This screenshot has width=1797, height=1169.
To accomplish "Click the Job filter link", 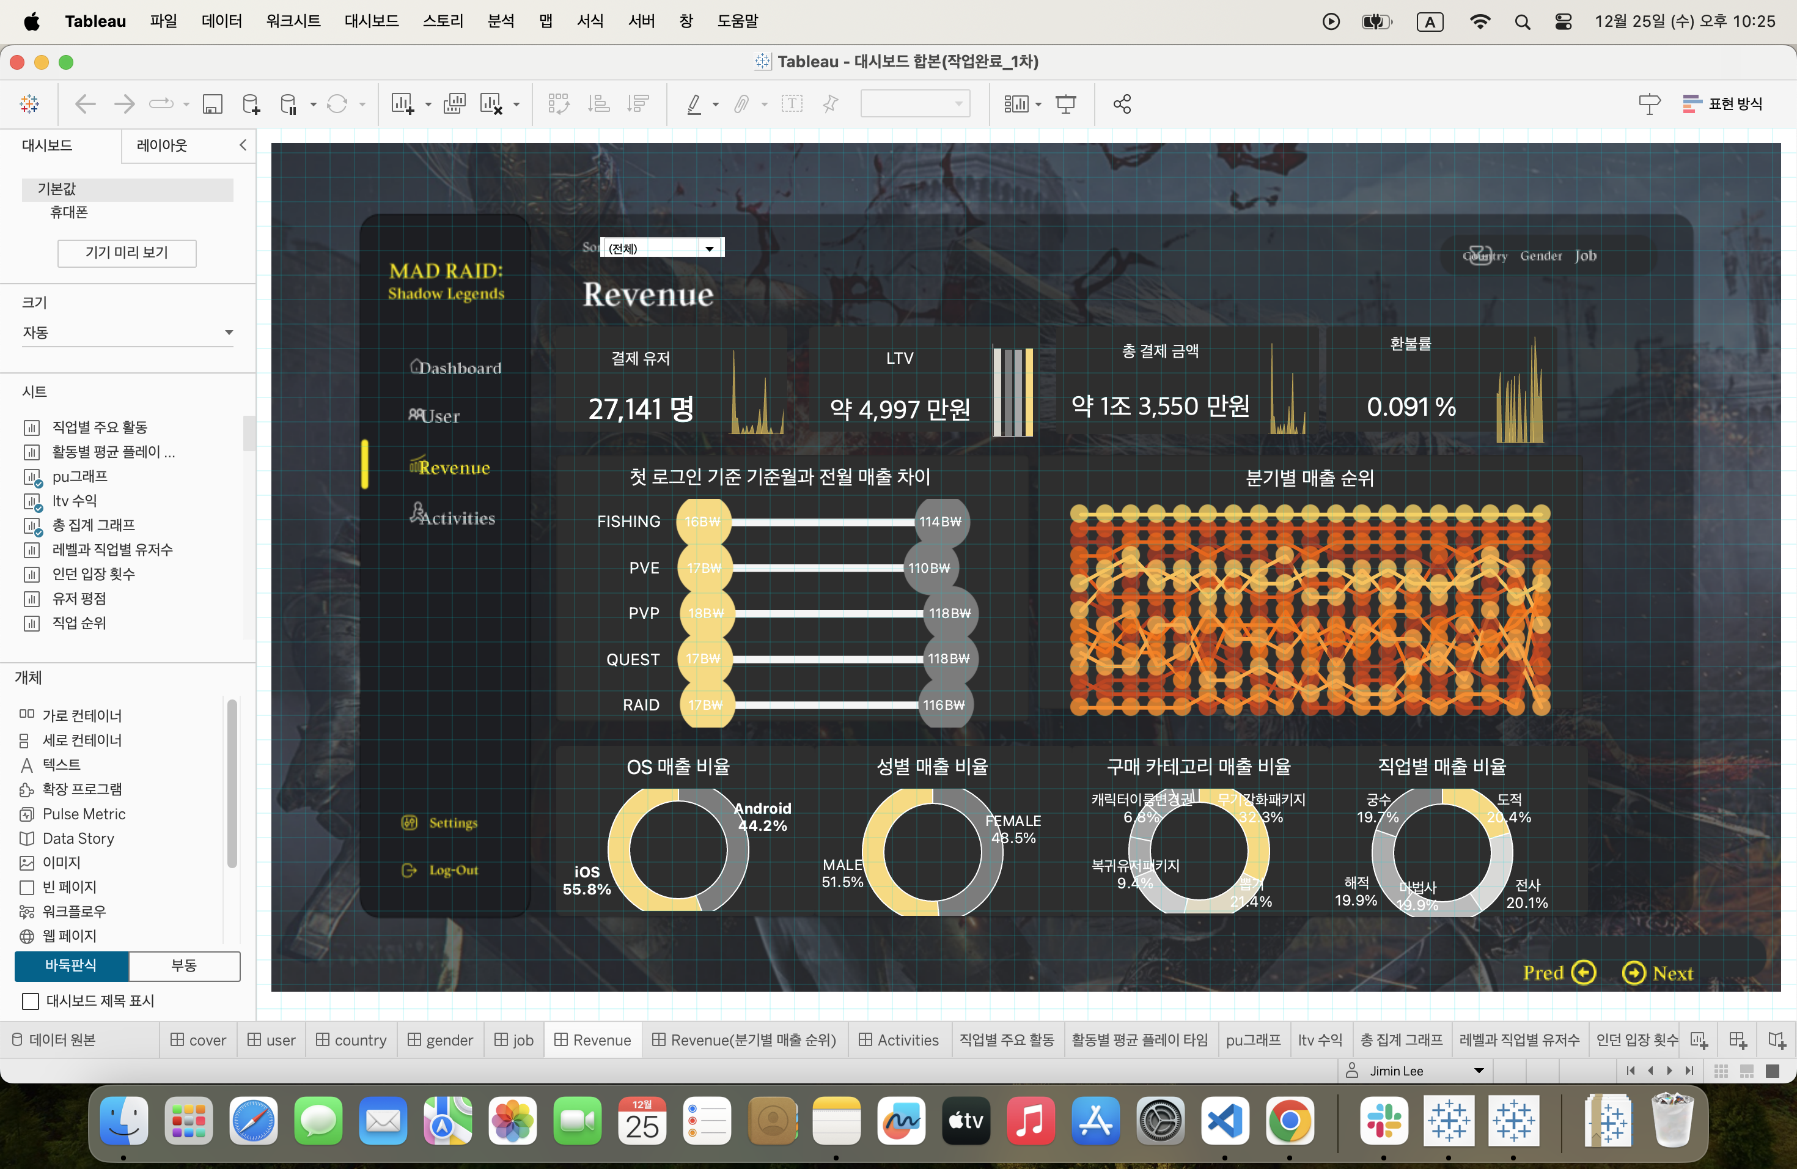I will click(1586, 255).
